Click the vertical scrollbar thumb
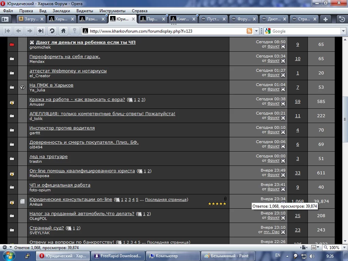This screenshot has height=261, width=348. 345,119
